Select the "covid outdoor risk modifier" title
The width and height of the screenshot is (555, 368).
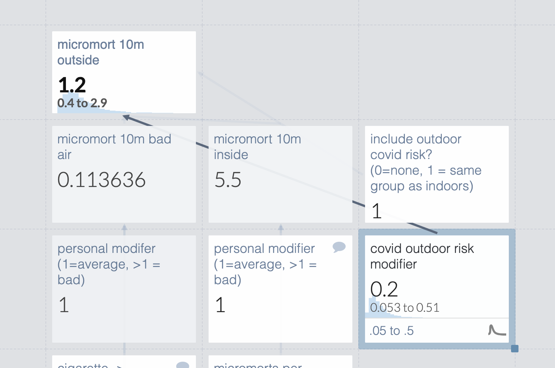pos(422,256)
